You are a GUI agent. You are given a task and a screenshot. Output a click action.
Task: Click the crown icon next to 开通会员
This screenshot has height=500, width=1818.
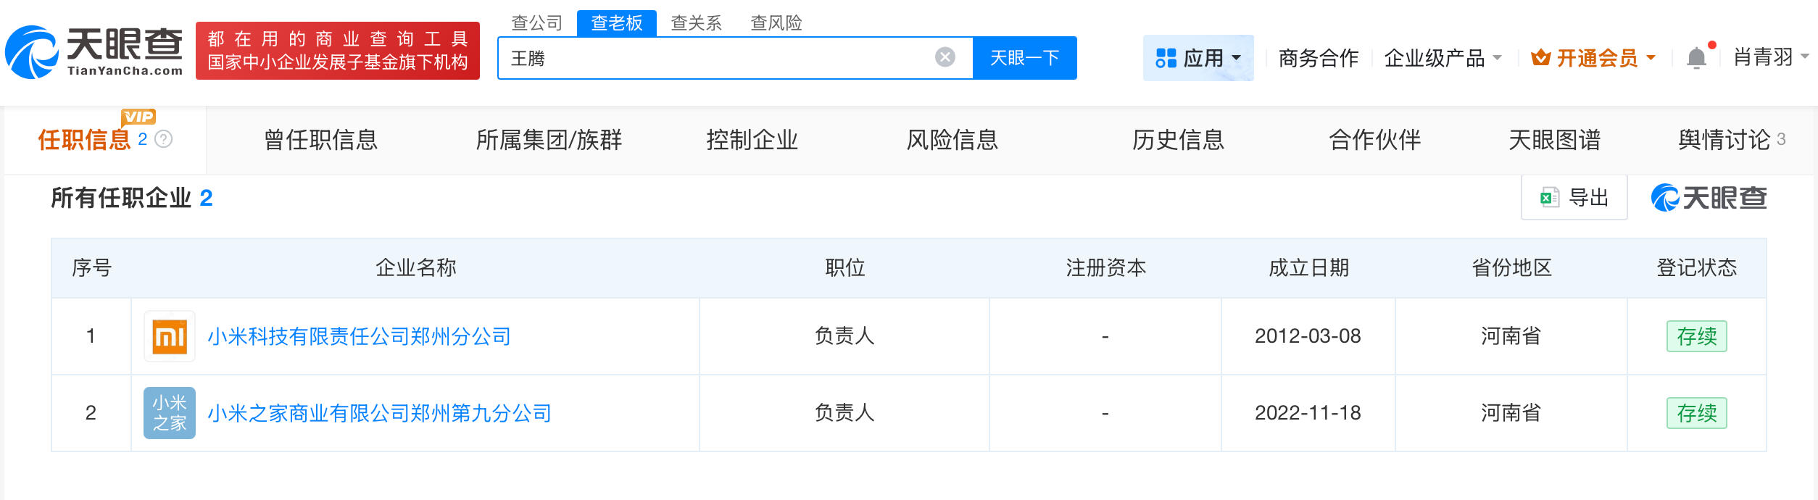tap(1540, 57)
